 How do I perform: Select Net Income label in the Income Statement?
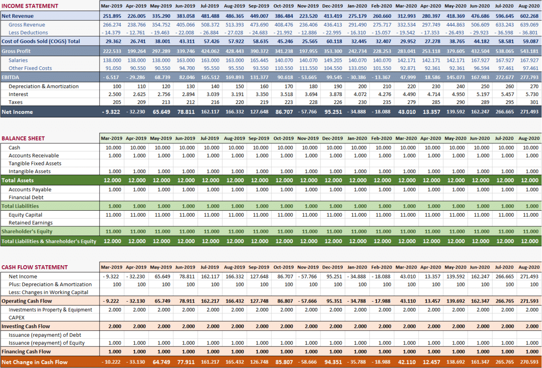(x=17, y=112)
